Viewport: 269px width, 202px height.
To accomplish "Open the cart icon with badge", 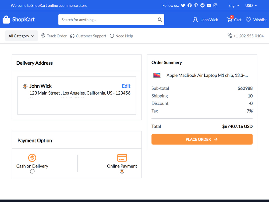I will [x=230, y=19].
